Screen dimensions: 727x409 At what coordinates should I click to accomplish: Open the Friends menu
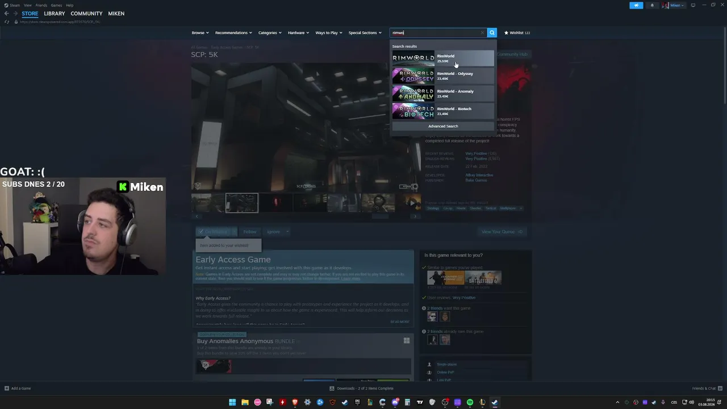click(41, 5)
